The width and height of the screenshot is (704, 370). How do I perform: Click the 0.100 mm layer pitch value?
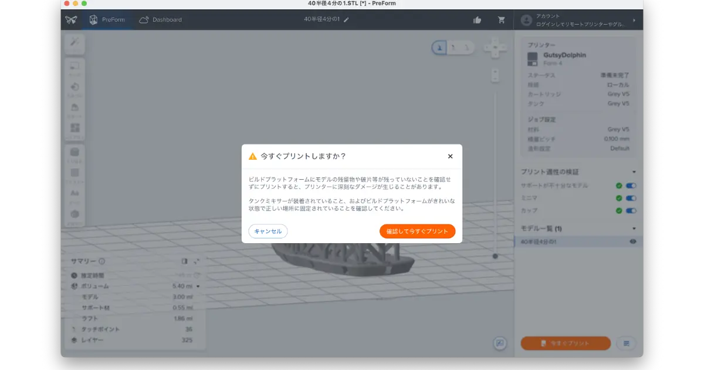(617, 139)
